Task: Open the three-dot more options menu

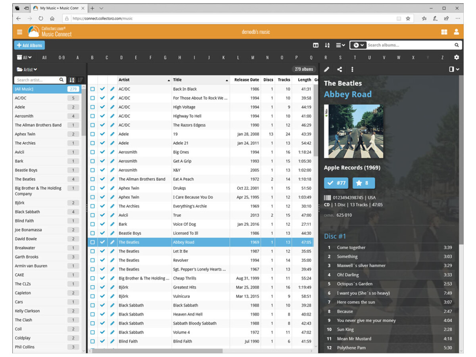Action: [x=352, y=69]
